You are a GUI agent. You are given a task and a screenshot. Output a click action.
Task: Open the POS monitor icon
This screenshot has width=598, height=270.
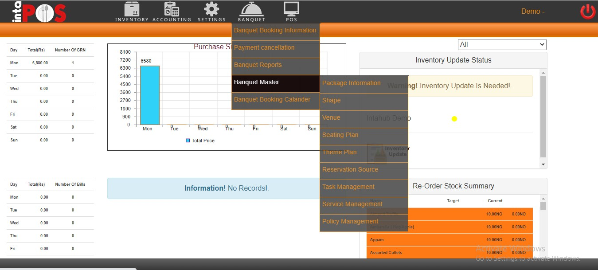pyautogui.click(x=291, y=9)
